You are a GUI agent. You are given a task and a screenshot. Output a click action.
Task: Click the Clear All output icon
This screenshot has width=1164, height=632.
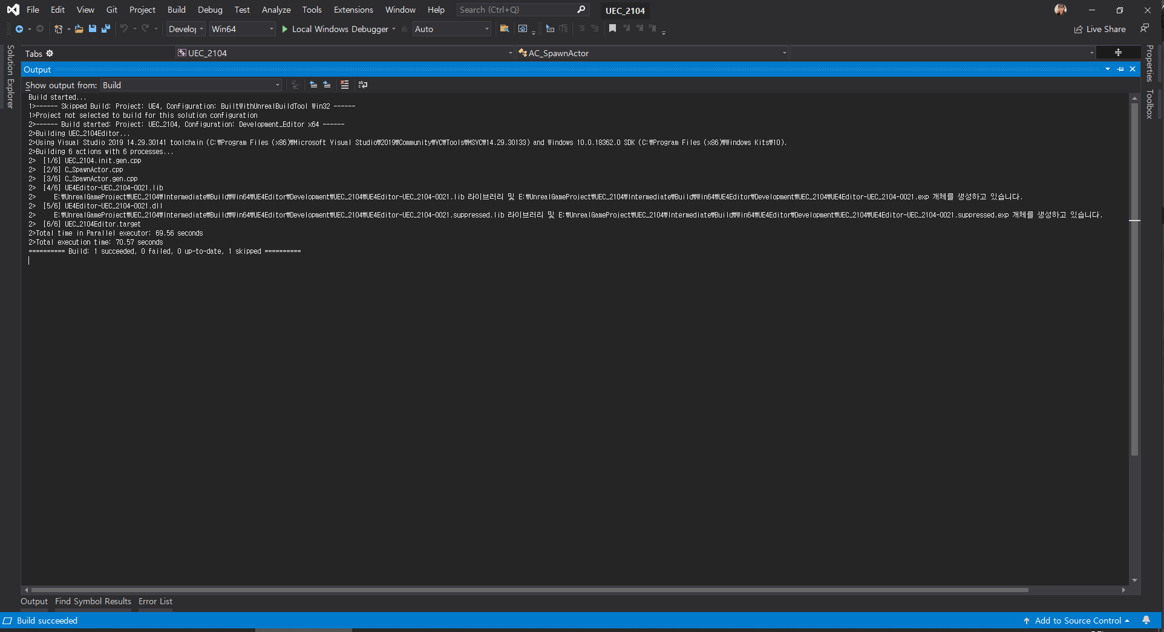click(x=345, y=85)
